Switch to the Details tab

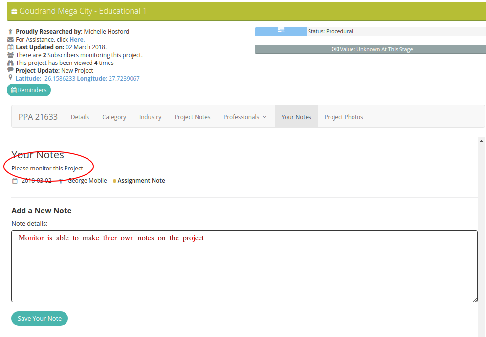tap(80, 117)
